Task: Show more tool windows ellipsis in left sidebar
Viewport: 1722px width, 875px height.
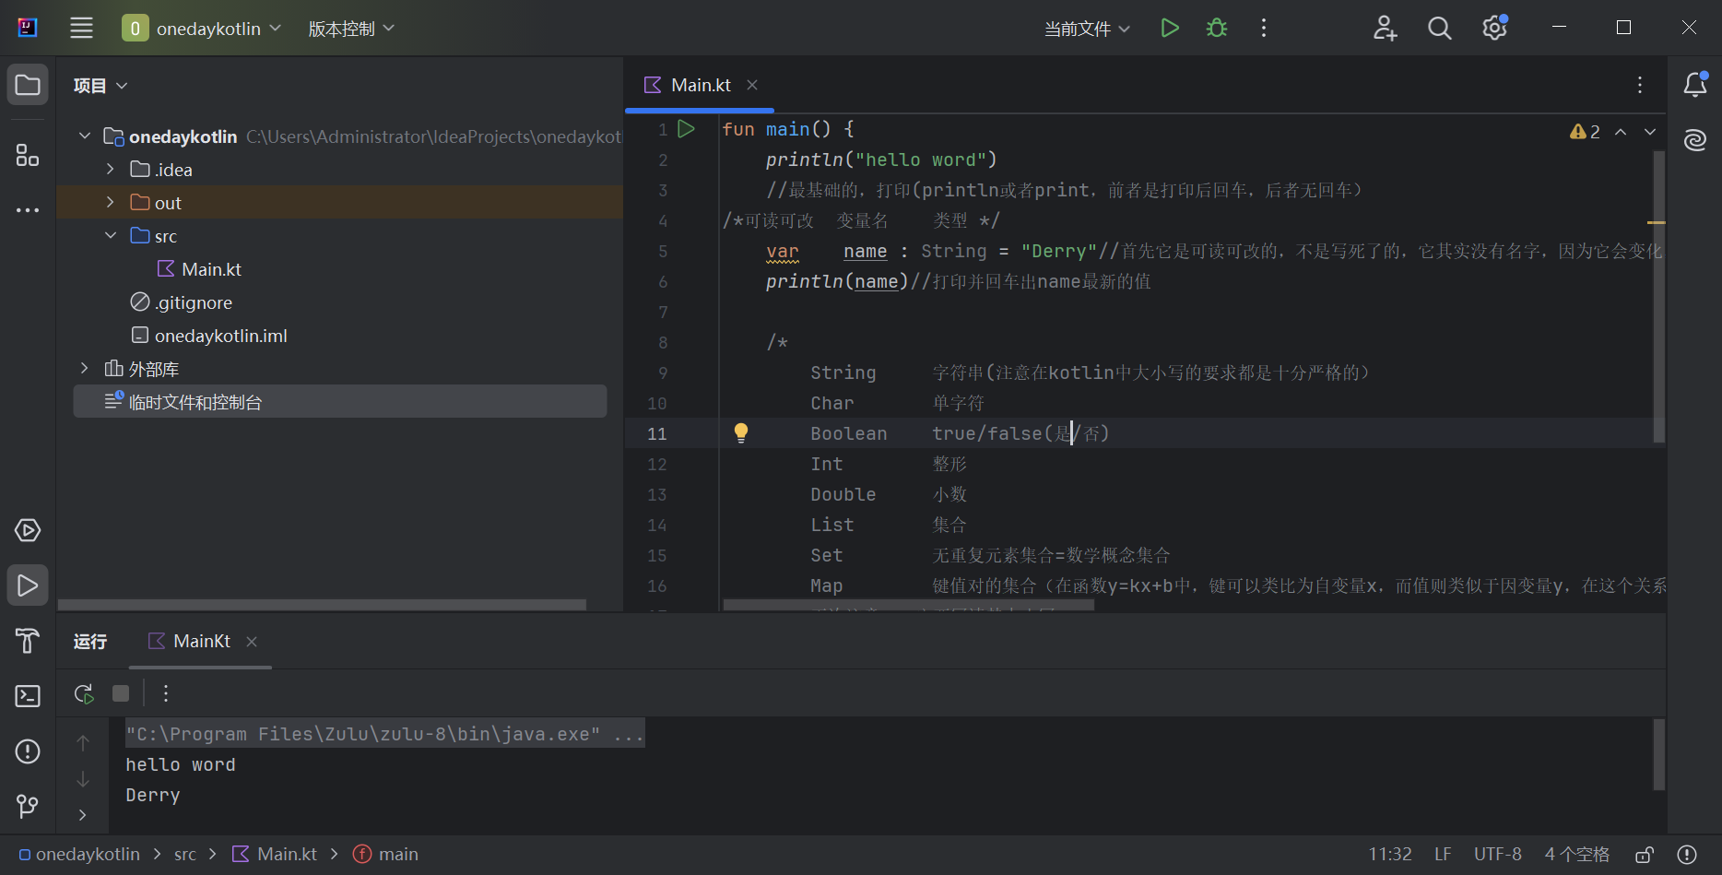Action: (x=28, y=210)
